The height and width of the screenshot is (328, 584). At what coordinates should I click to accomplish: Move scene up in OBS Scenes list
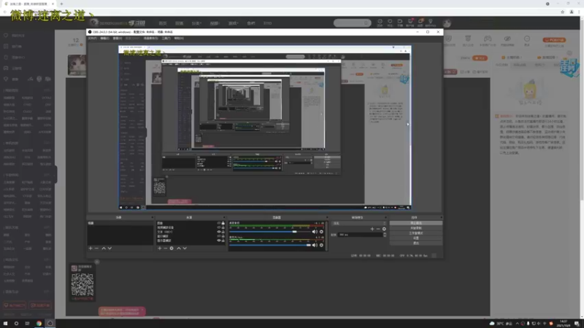104,248
